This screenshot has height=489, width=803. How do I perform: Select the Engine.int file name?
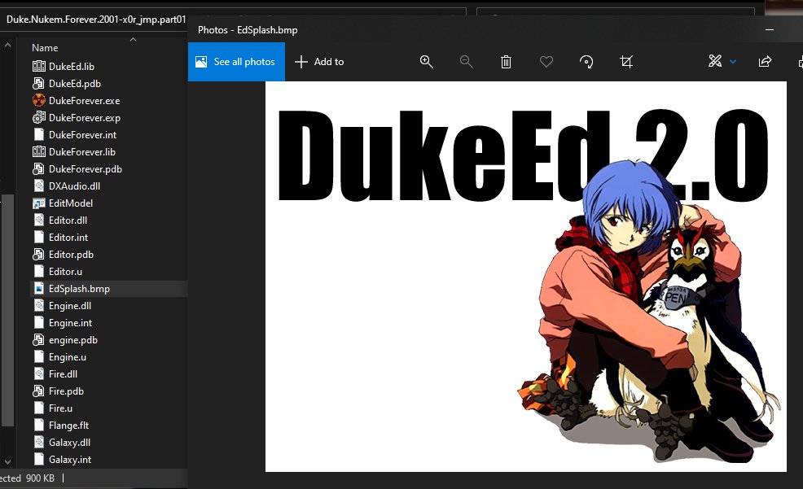point(71,323)
